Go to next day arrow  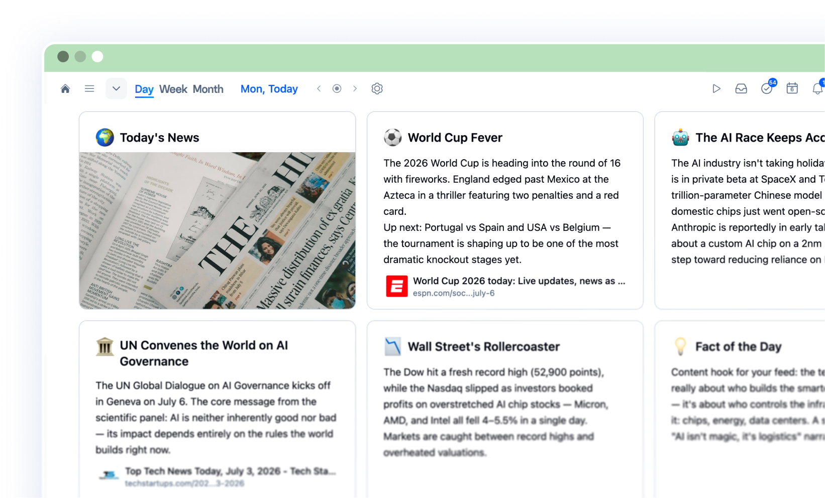pyautogui.click(x=355, y=89)
